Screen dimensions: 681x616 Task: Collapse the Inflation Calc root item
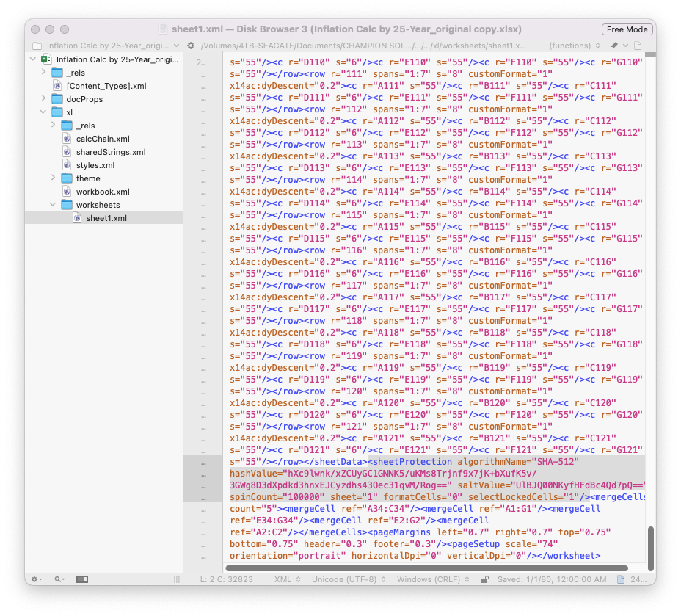pos(33,59)
